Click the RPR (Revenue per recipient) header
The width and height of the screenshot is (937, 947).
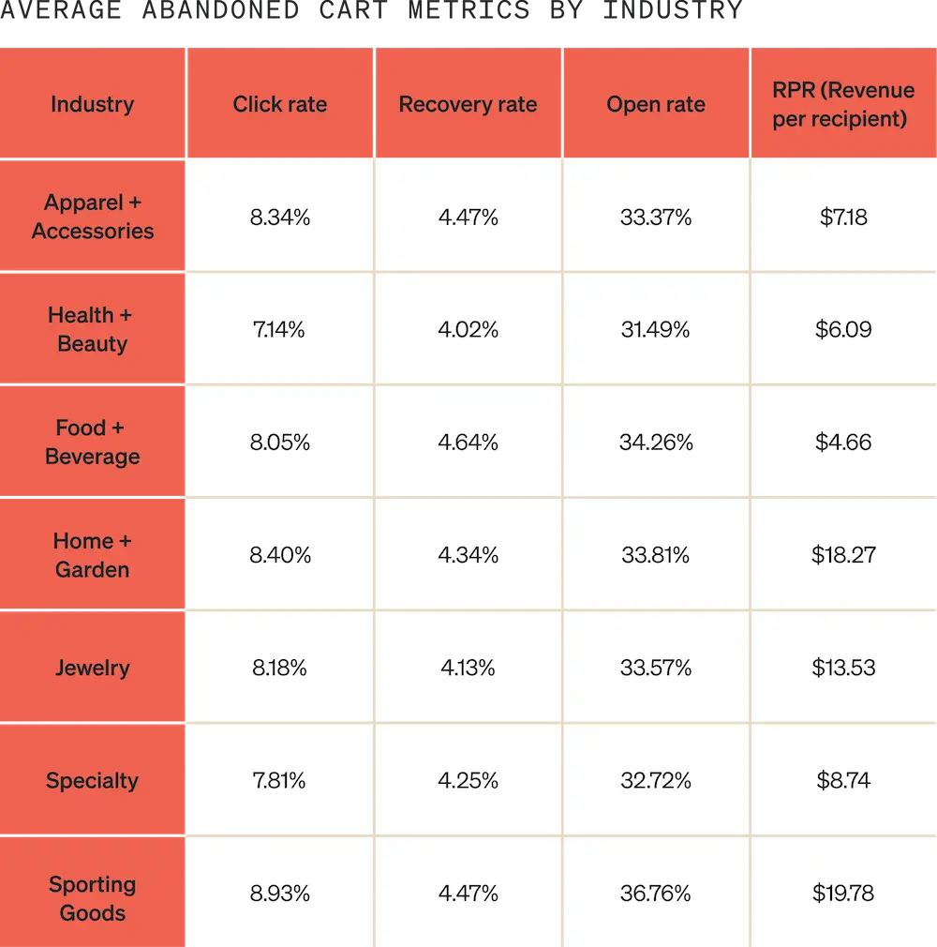pyautogui.click(x=843, y=104)
